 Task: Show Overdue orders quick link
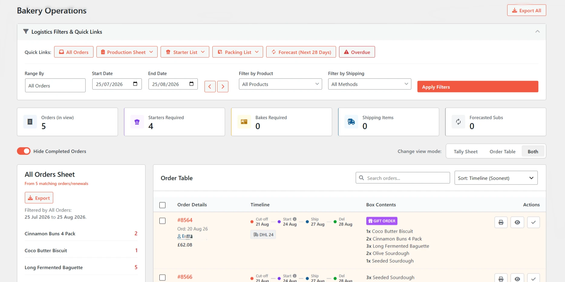(357, 52)
